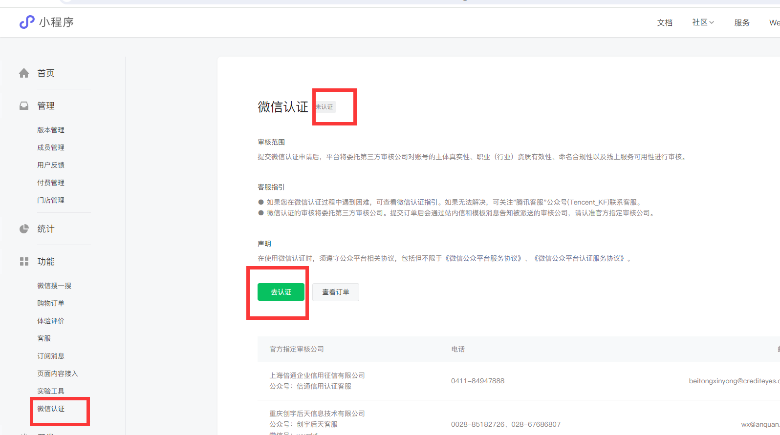Viewport: 780px width, 435px height.
Task: Select 功能 section in sidebar
Action: tap(46, 262)
